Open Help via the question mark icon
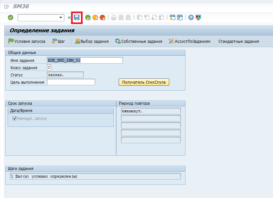 click(191, 17)
